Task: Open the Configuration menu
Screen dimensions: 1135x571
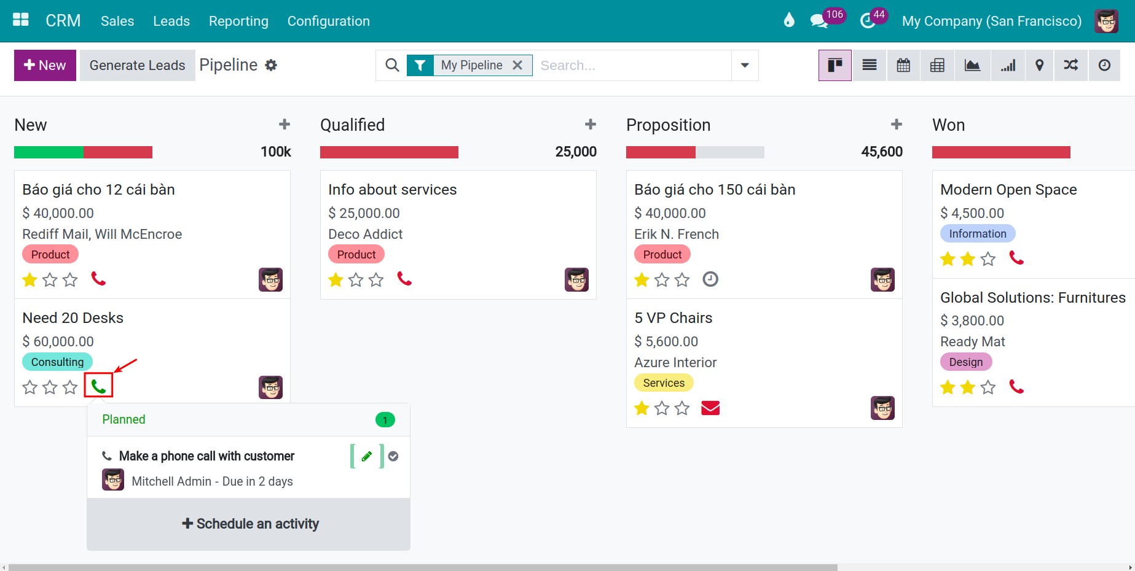Action: (329, 21)
